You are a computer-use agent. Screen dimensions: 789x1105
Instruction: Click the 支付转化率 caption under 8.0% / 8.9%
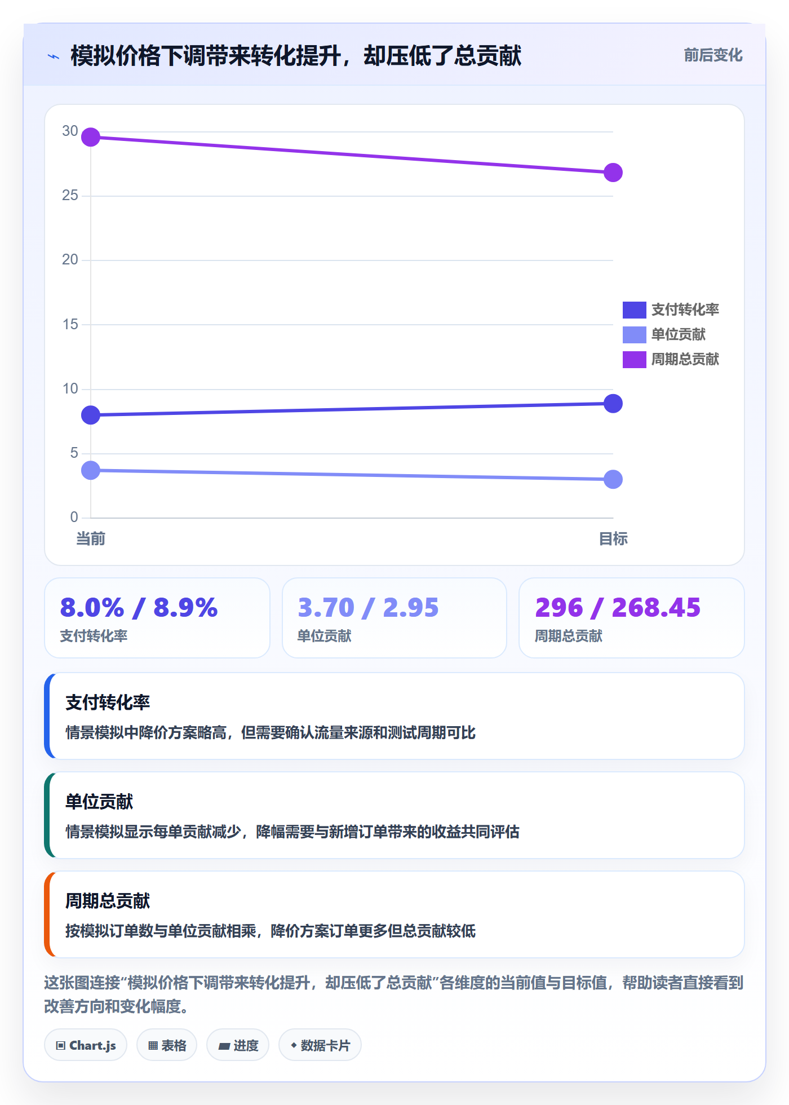94,636
